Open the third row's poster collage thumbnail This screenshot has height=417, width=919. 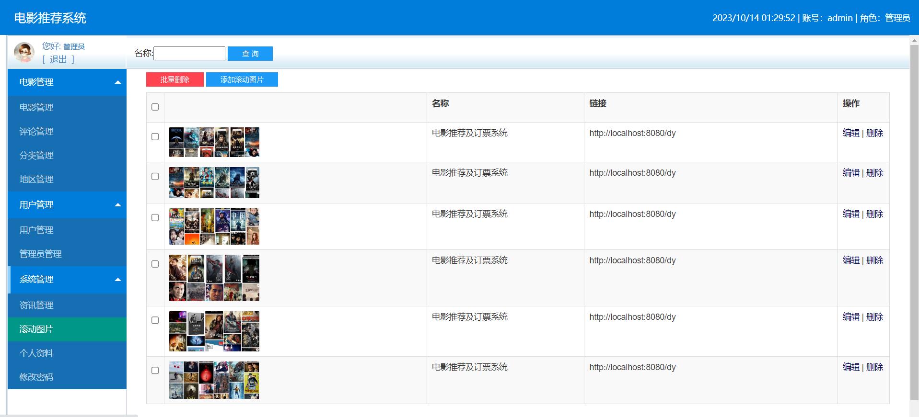[214, 226]
